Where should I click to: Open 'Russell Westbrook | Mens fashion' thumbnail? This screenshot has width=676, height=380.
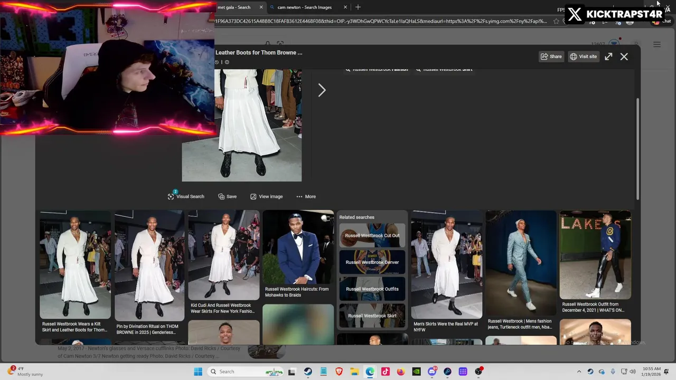coord(521,263)
